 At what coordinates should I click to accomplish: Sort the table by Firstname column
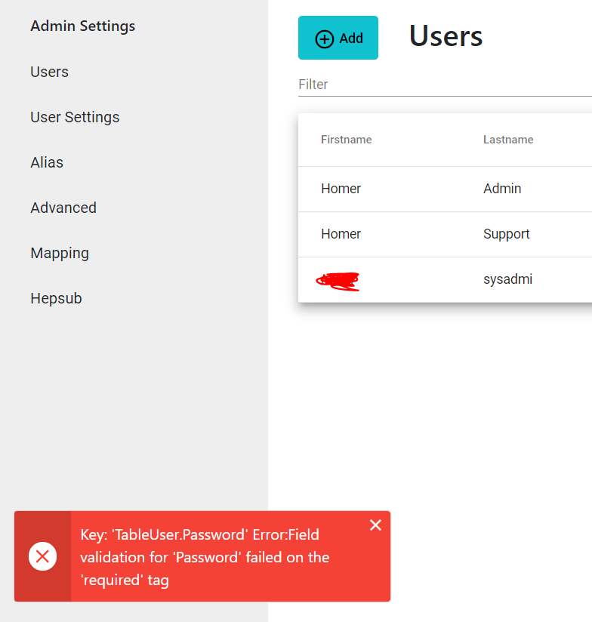[x=347, y=140]
